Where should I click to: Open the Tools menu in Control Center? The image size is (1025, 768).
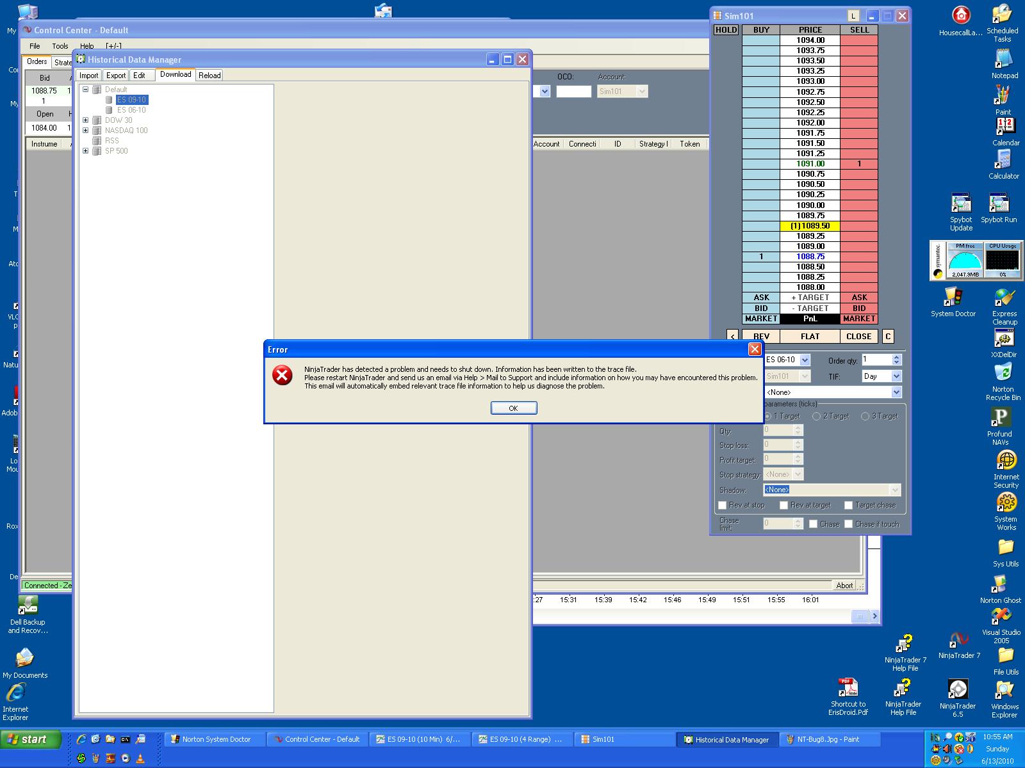60,46
